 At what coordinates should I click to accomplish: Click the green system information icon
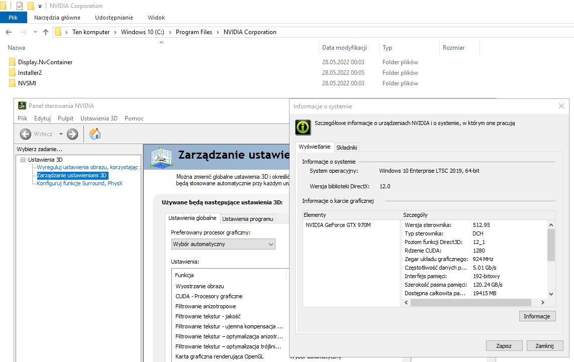pyautogui.click(x=303, y=127)
